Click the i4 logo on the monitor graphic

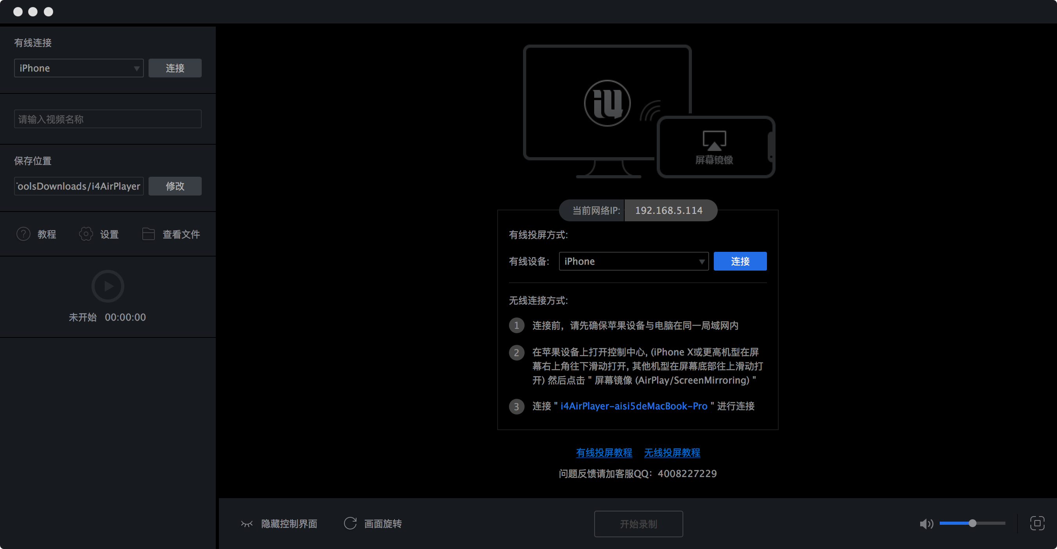607,103
